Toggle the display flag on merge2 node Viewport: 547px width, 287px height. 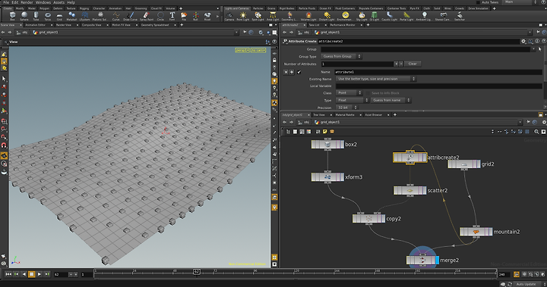(437, 260)
